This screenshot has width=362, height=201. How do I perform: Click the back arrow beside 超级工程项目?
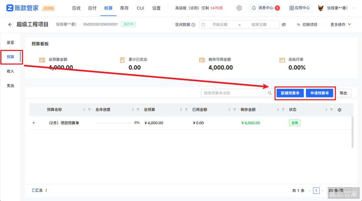point(10,25)
